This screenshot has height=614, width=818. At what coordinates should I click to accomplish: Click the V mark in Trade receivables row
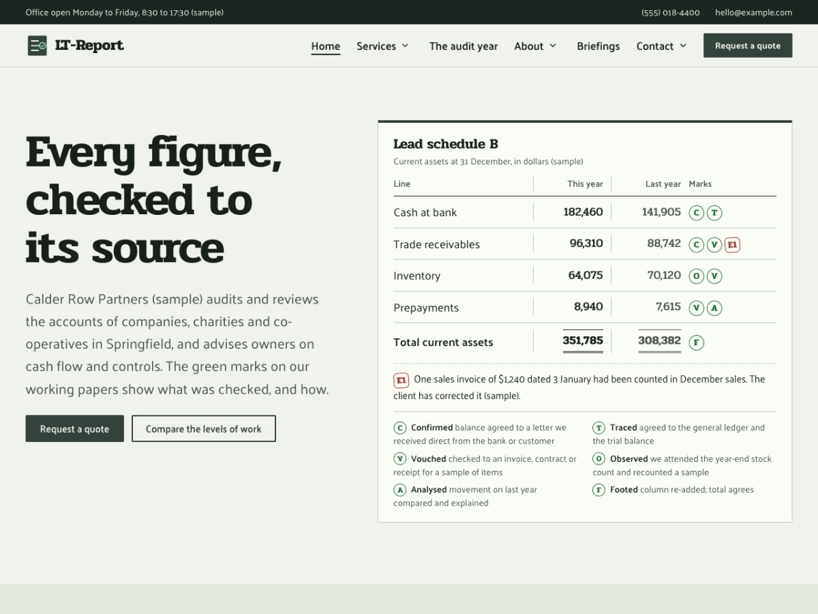coord(714,245)
